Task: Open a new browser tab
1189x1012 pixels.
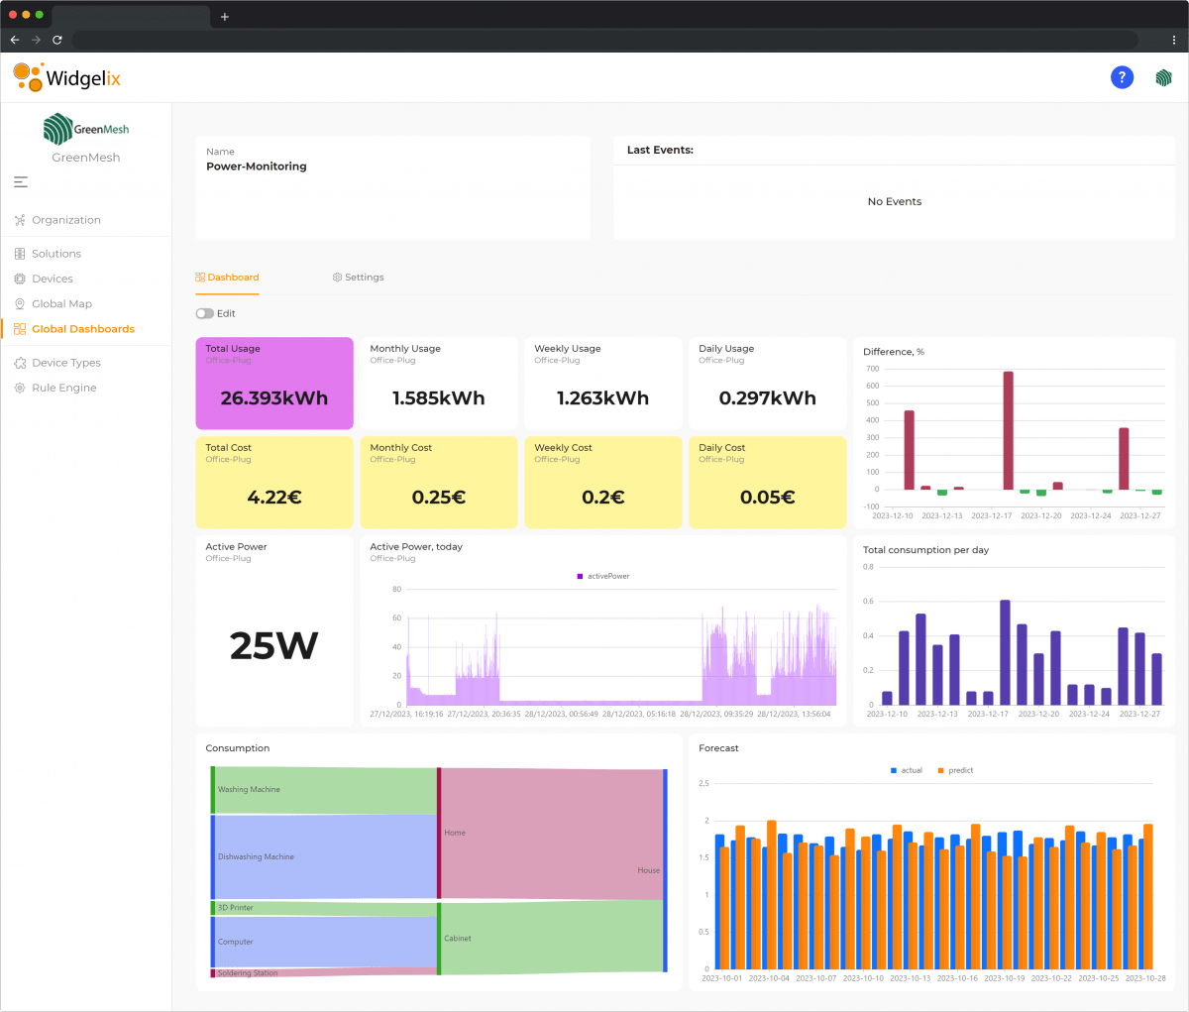Action: [225, 16]
